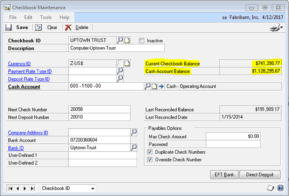Image resolution: width=289 pixels, height=196 pixels.
Task: Open the Help menu
Action: (x=64, y=17)
